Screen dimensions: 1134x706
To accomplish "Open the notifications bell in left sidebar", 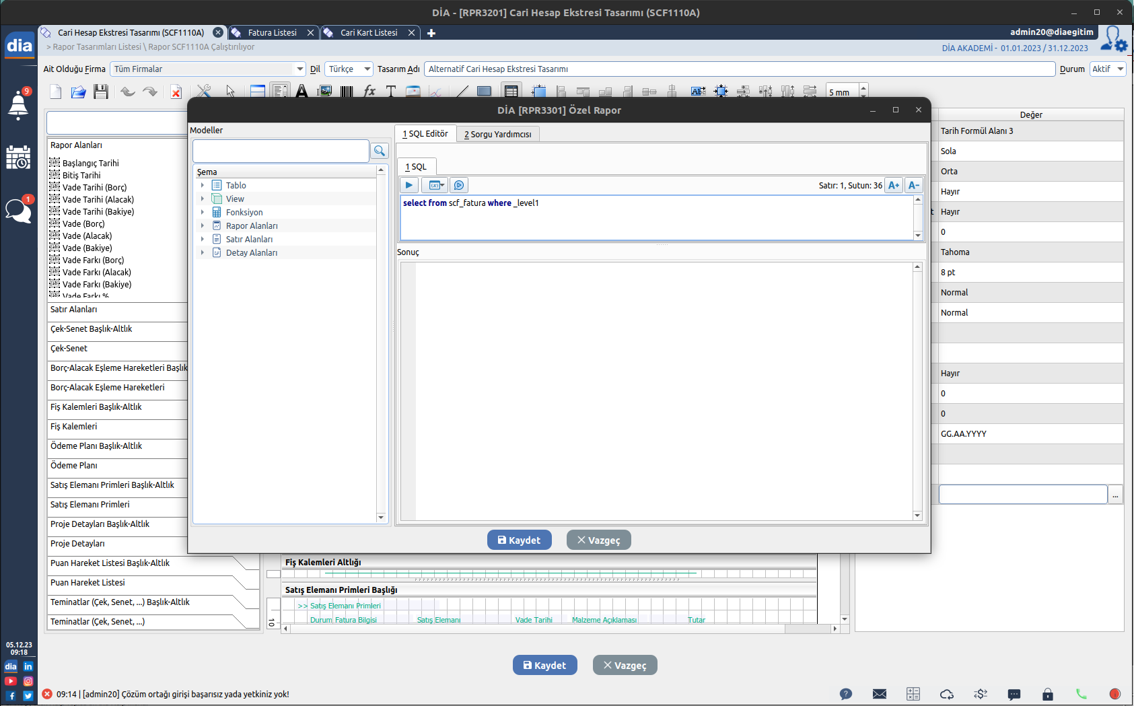I will coord(18,105).
